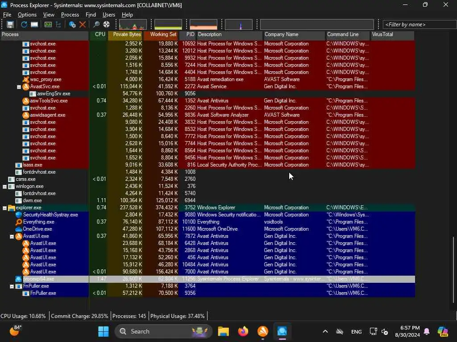Sort by the PID column header

pyautogui.click(x=188, y=34)
